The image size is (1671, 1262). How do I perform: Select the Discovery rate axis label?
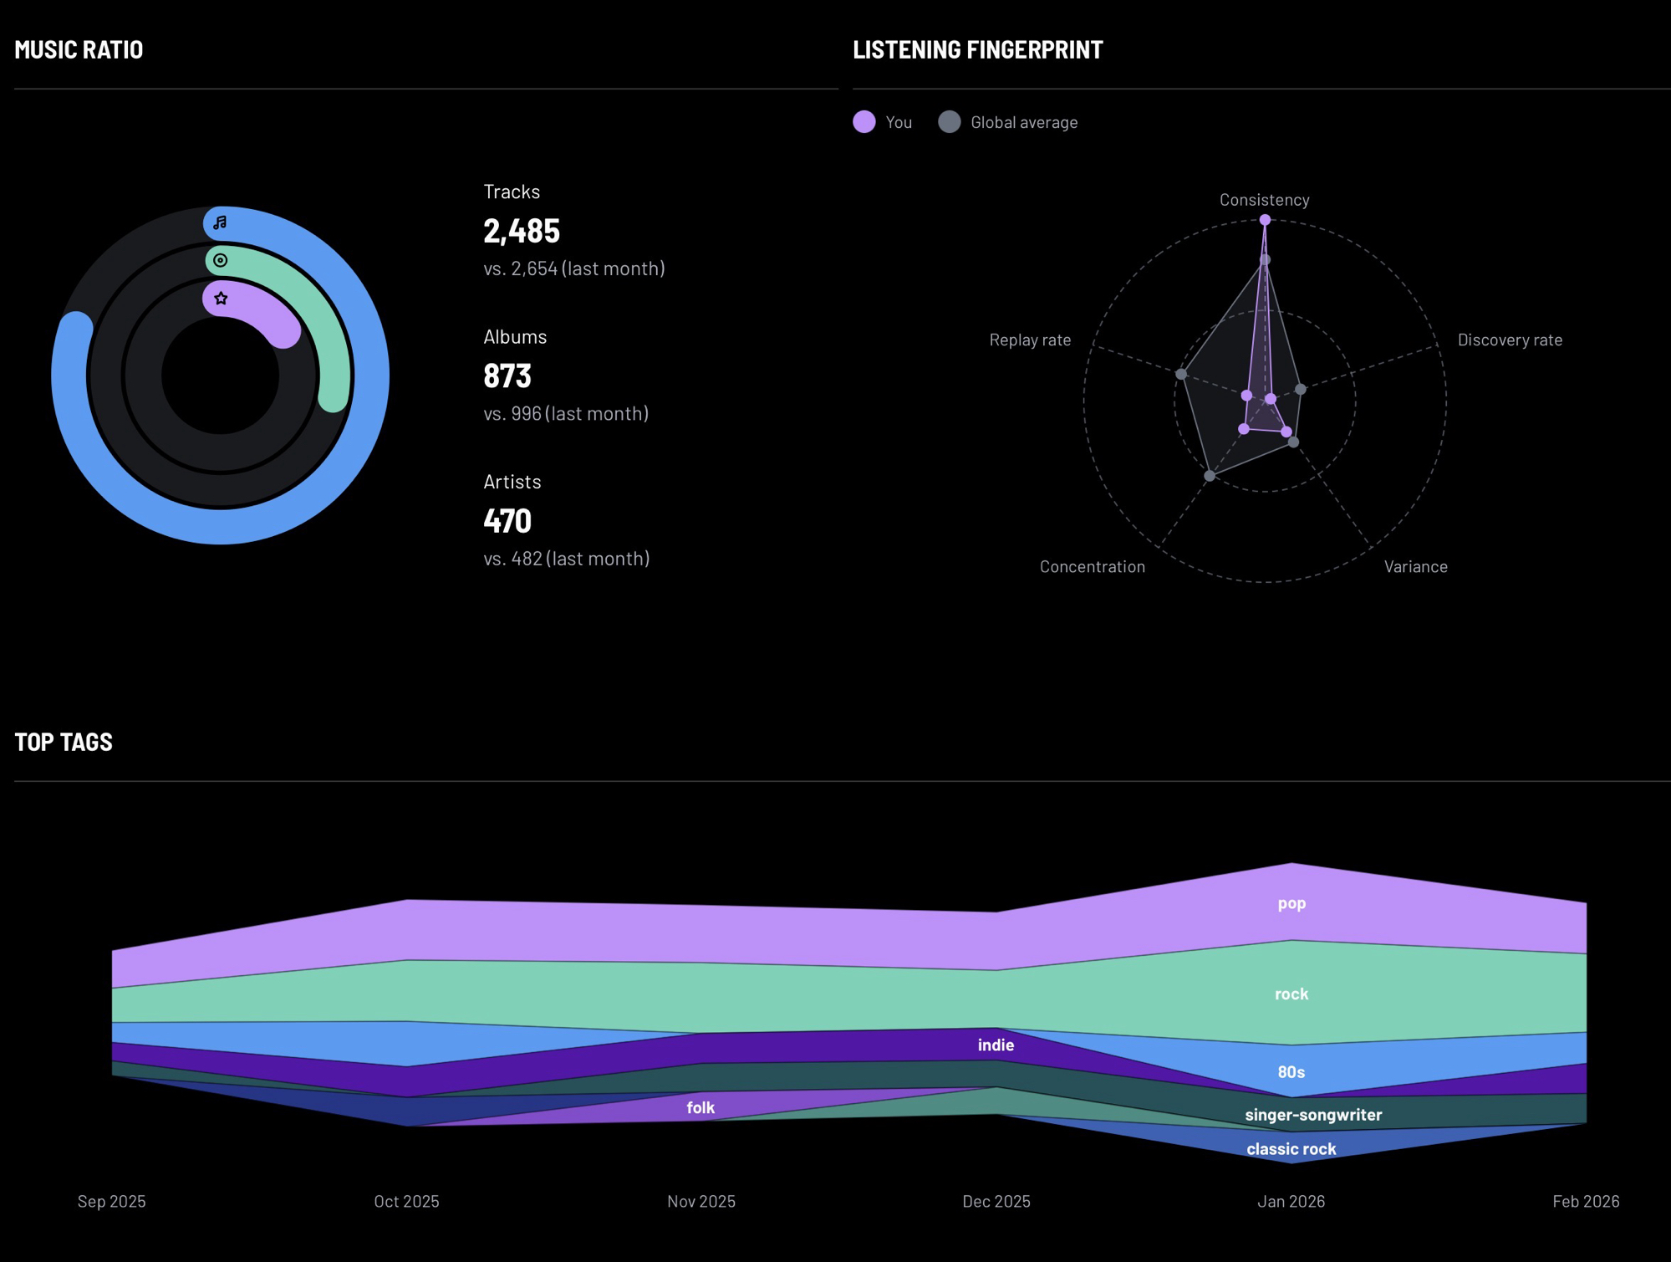click(x=1509, y=340)
